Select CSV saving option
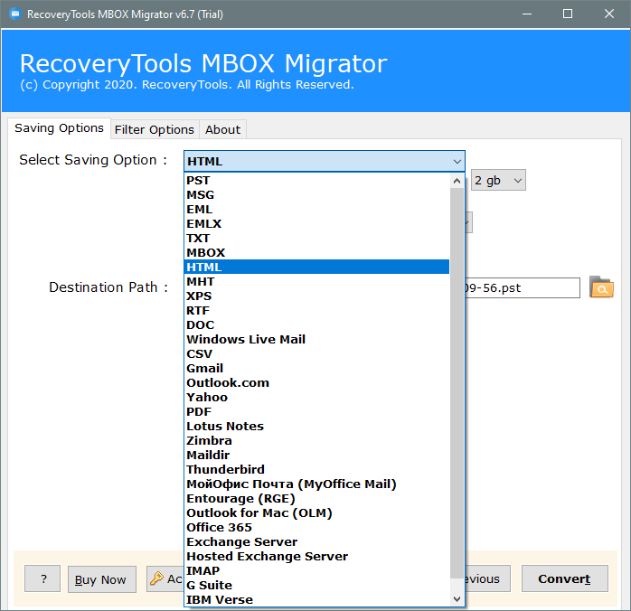631x611 pixels. point(316,354)
